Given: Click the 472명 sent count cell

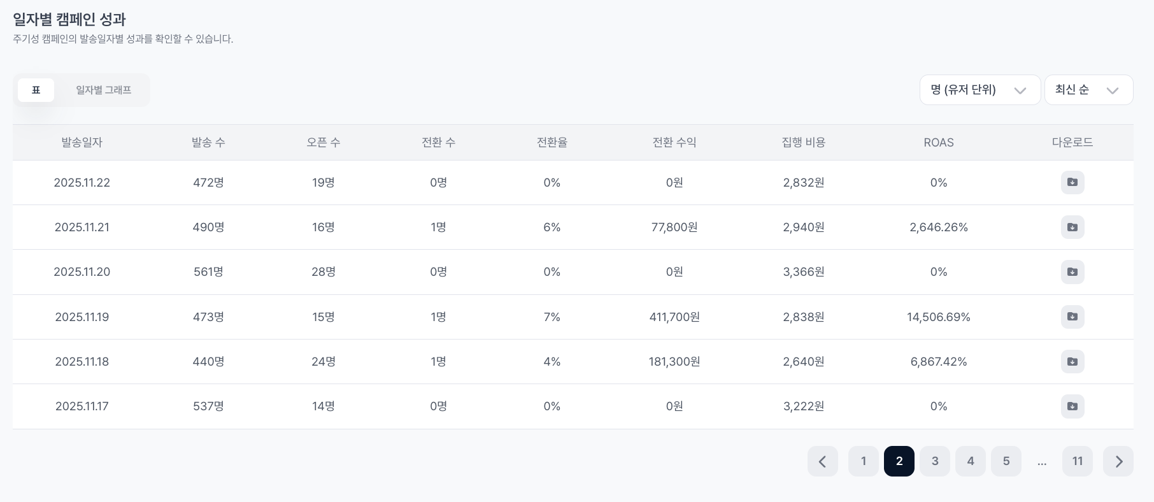Looking at the screenshot, I should point(208,183).
